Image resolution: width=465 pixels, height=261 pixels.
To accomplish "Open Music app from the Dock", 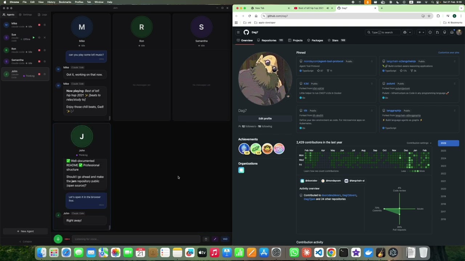I will tap(214, 252).
